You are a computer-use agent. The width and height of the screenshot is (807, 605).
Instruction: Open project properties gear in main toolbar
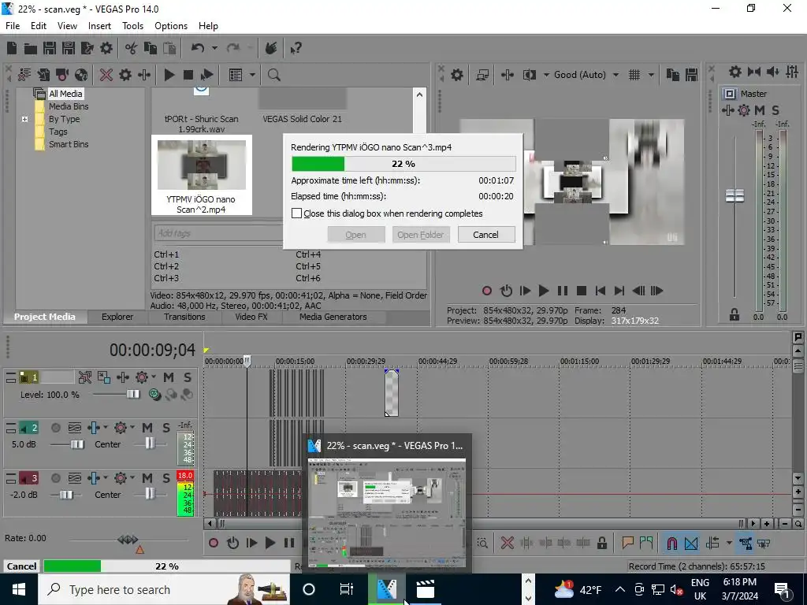tap(106, 48)
